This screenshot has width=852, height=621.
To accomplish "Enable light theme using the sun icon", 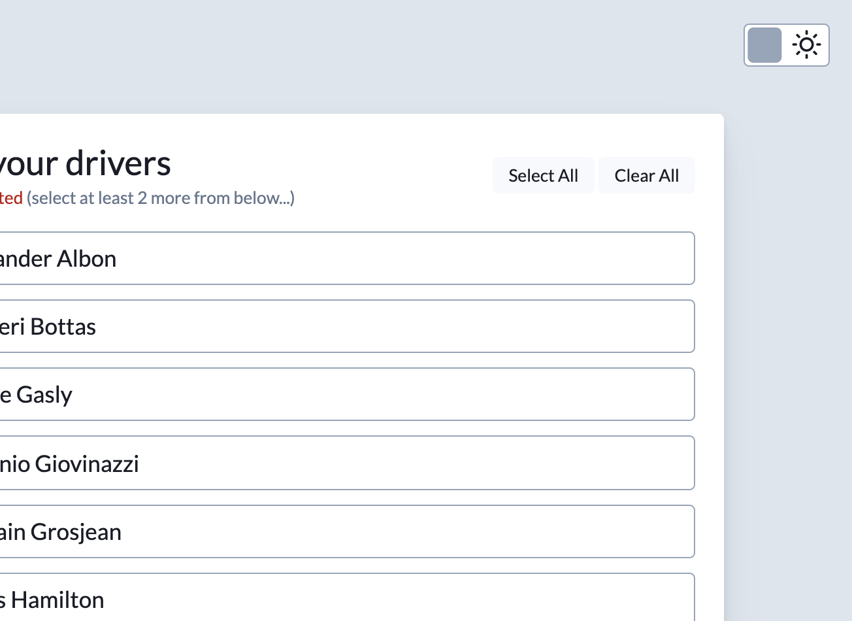I will [806, 44].
